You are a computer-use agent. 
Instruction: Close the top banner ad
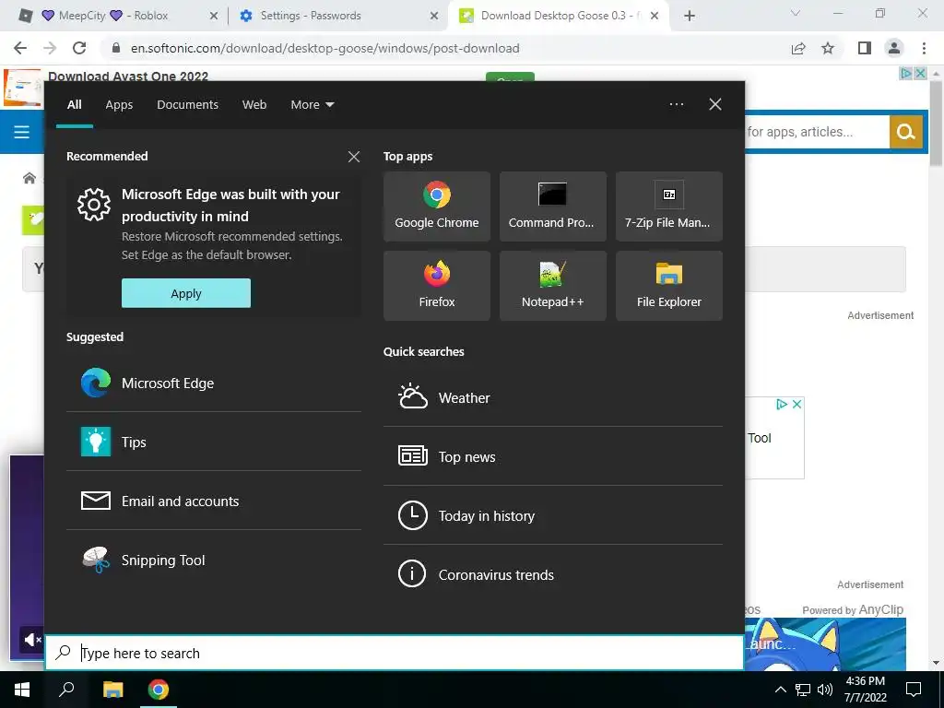[920, 74]
